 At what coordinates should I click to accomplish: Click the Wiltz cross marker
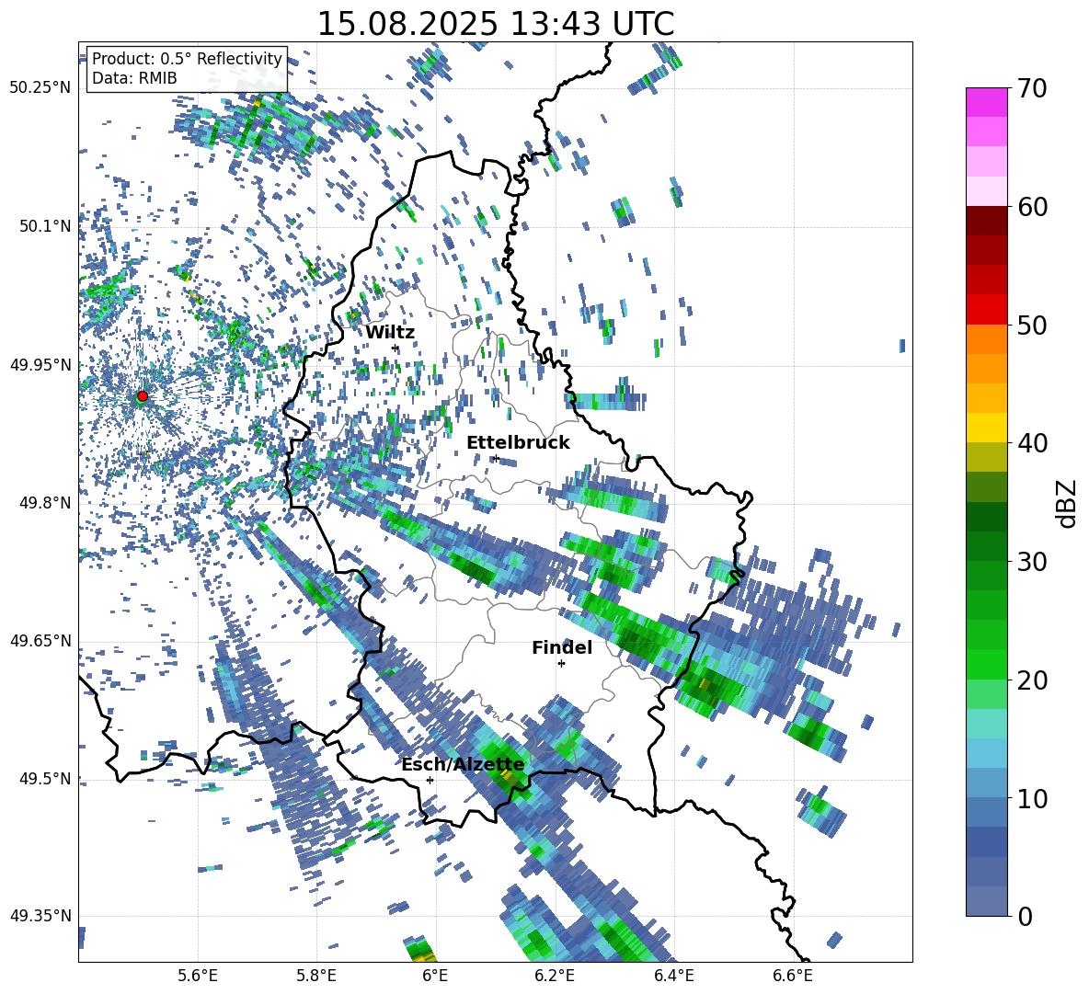point(395,348)
